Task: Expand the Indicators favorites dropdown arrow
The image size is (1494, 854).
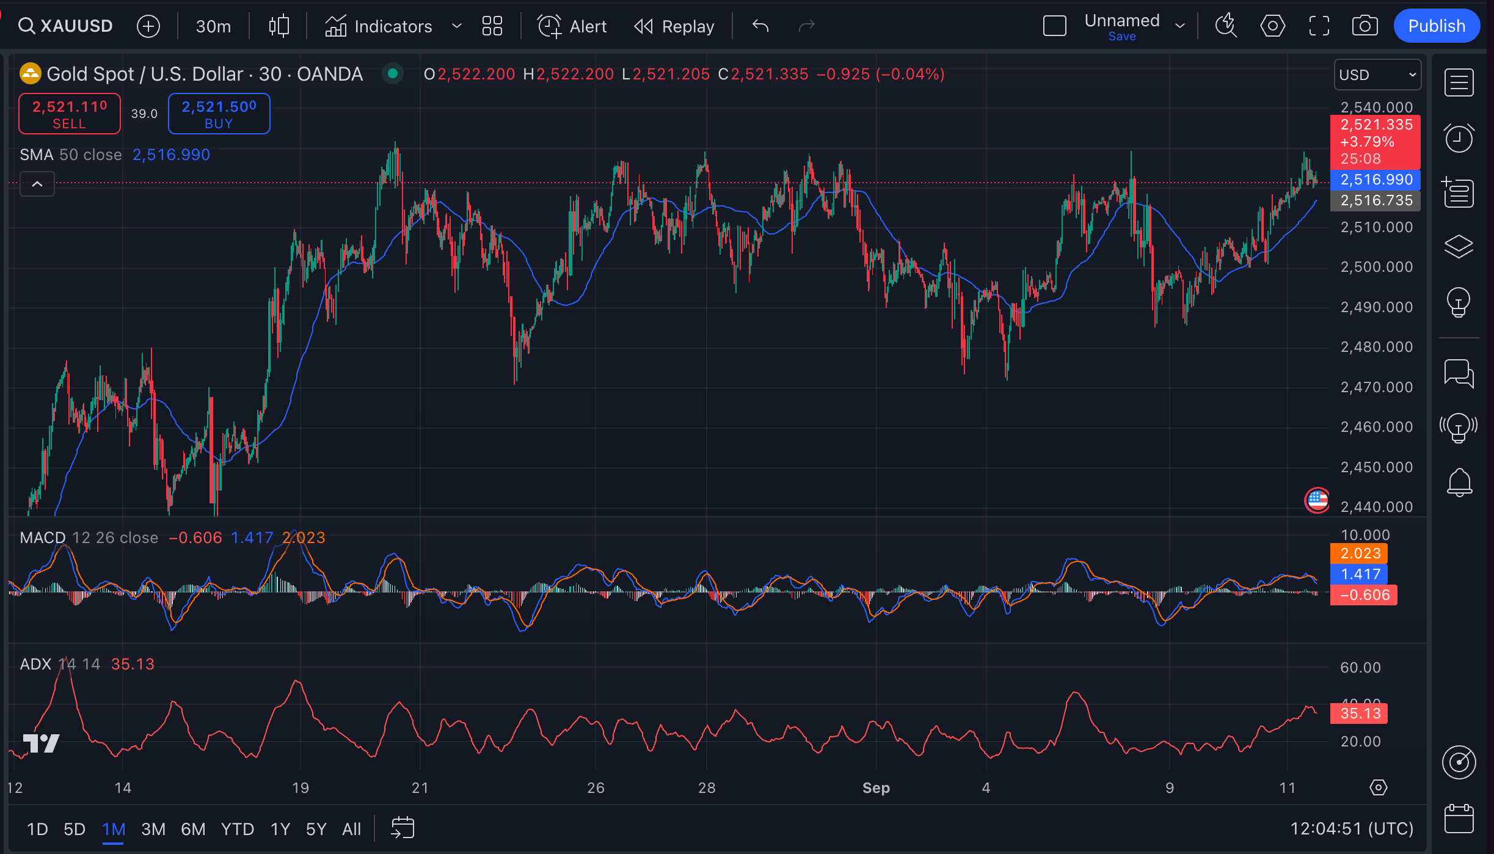Action: 456,26
